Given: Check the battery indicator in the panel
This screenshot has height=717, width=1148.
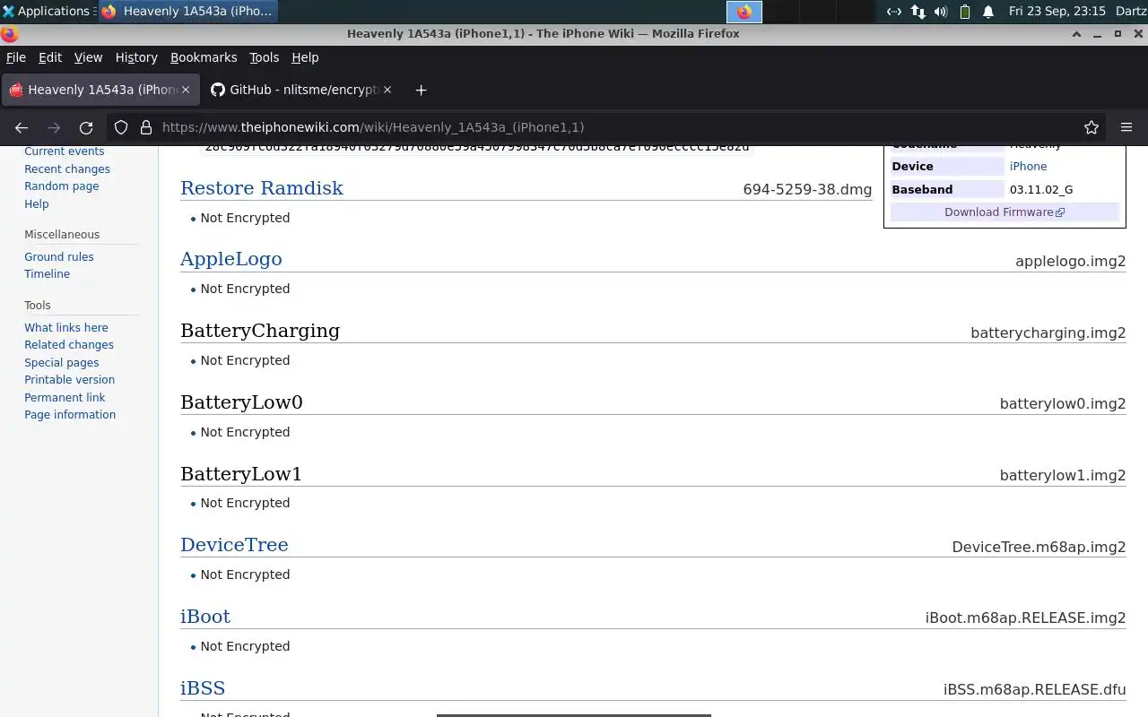Looking at the screenshot, I should 965,12.
